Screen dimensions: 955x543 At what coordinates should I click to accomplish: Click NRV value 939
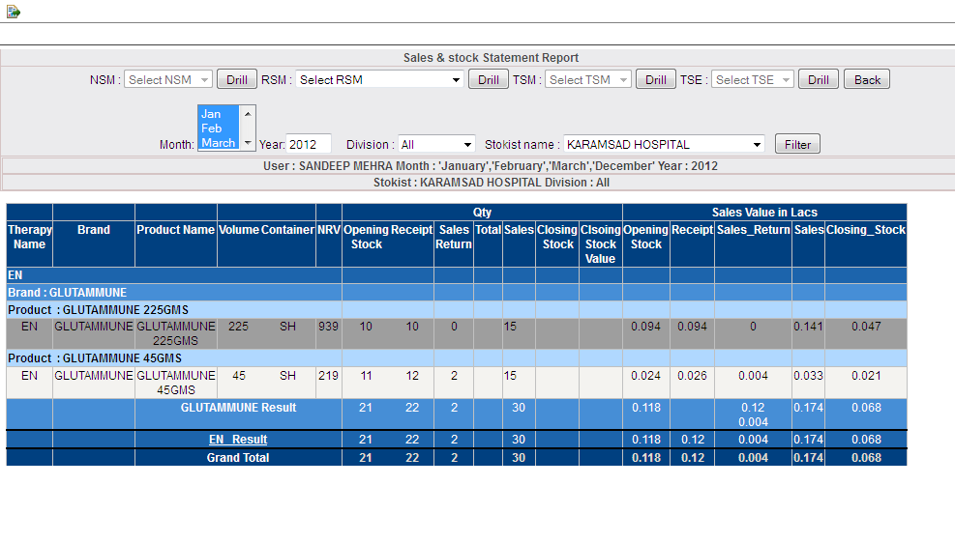point(328,326)
